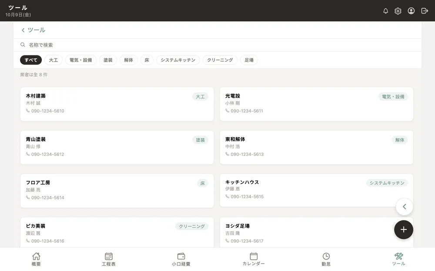Click contact name 伊藤 恵
Viewport: 435px width, 271px height.
[232, 189]
